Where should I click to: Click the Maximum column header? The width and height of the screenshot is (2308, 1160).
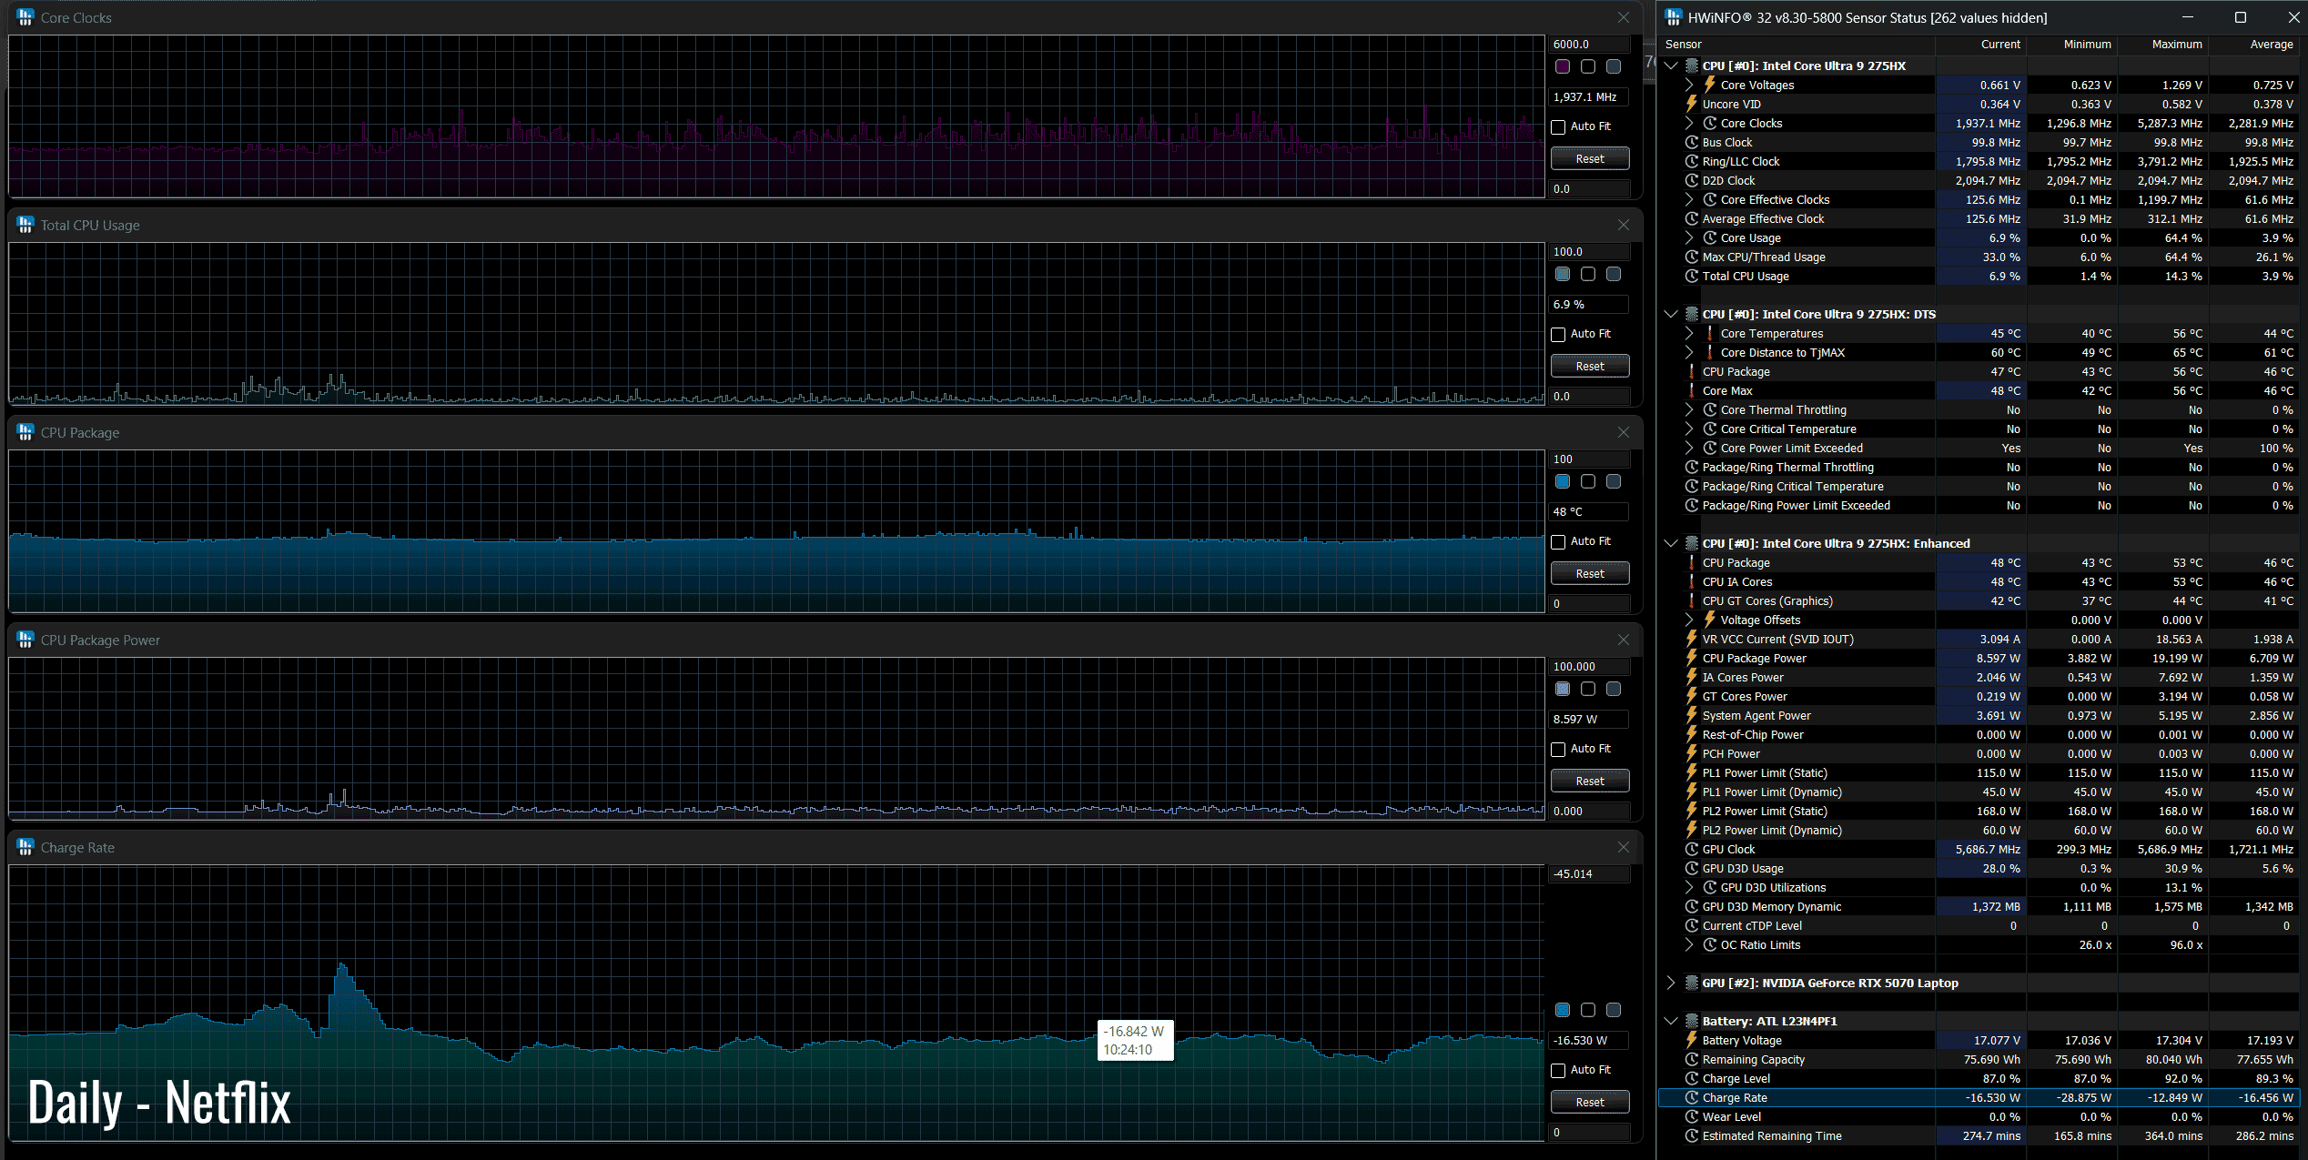(2176, 44)
